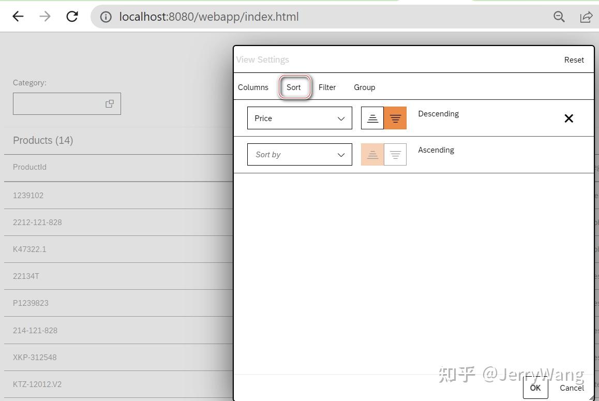Switch to the Group tab

(x=365, y=87)
